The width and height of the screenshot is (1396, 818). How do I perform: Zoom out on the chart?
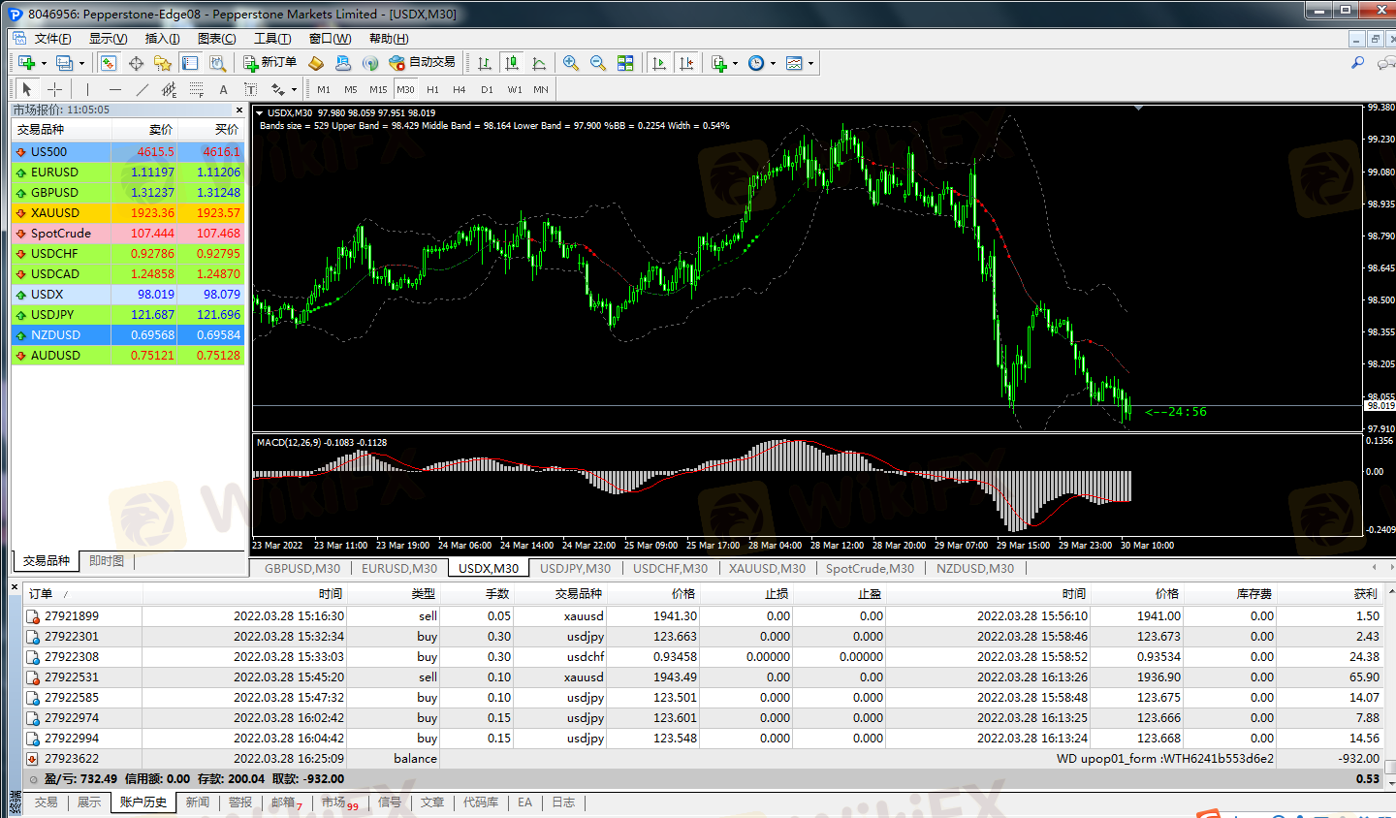click(598, 63)
